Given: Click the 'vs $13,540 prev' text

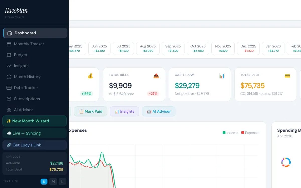Looking at the screenshot, I should pyautogui.click(x=121, y=94).
